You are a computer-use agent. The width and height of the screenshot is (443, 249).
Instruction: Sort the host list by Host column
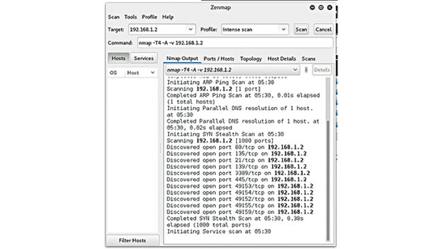[141, 73]
